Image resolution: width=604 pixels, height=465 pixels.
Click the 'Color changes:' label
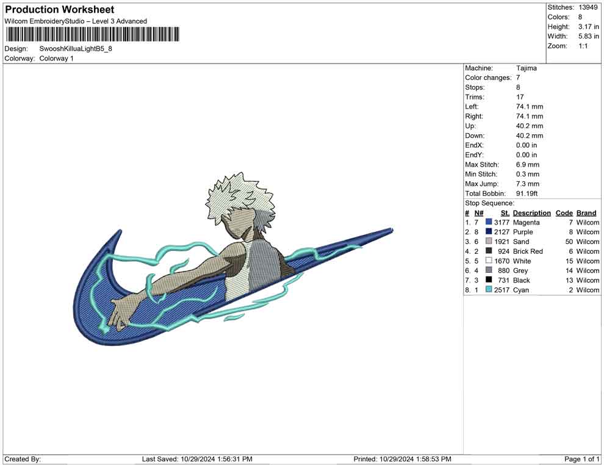point(488,77)
